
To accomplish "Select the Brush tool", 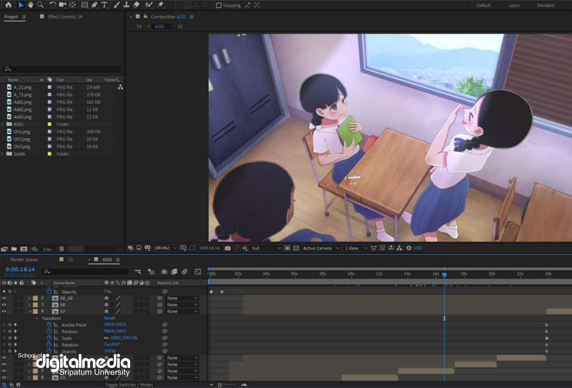I will (x=117, y=5).
